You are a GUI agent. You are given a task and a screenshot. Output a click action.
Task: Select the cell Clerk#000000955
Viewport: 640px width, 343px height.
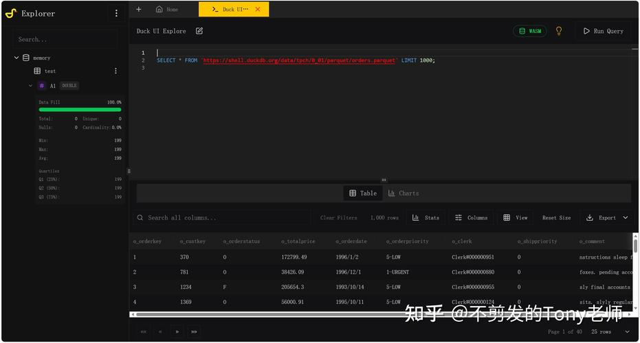click(473, 287)
